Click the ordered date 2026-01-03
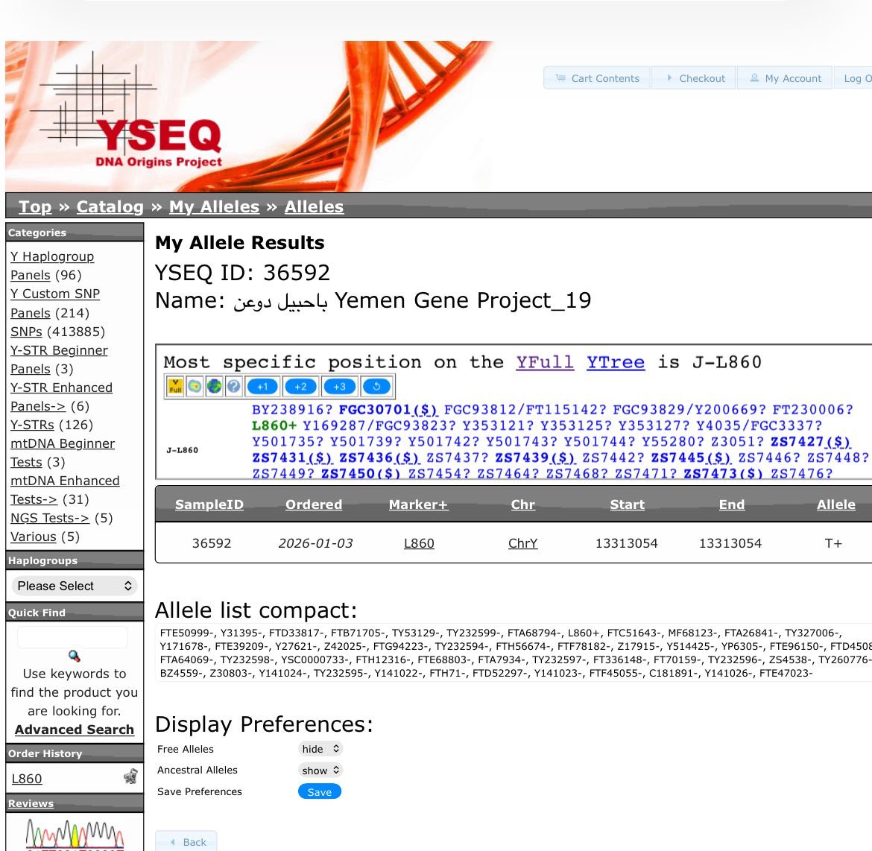Image resolution: width=872 pixels, height=851 pixels. (x=315, y=542)
